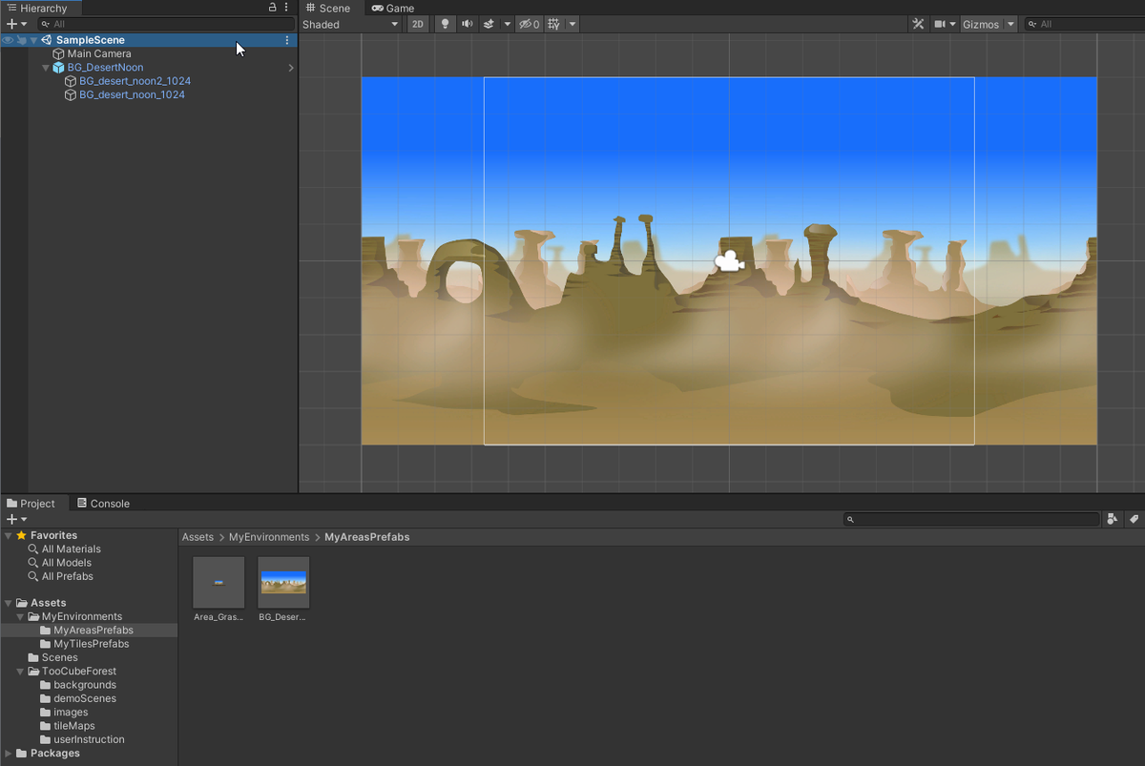Switch to the Game tab

point(393,8)
